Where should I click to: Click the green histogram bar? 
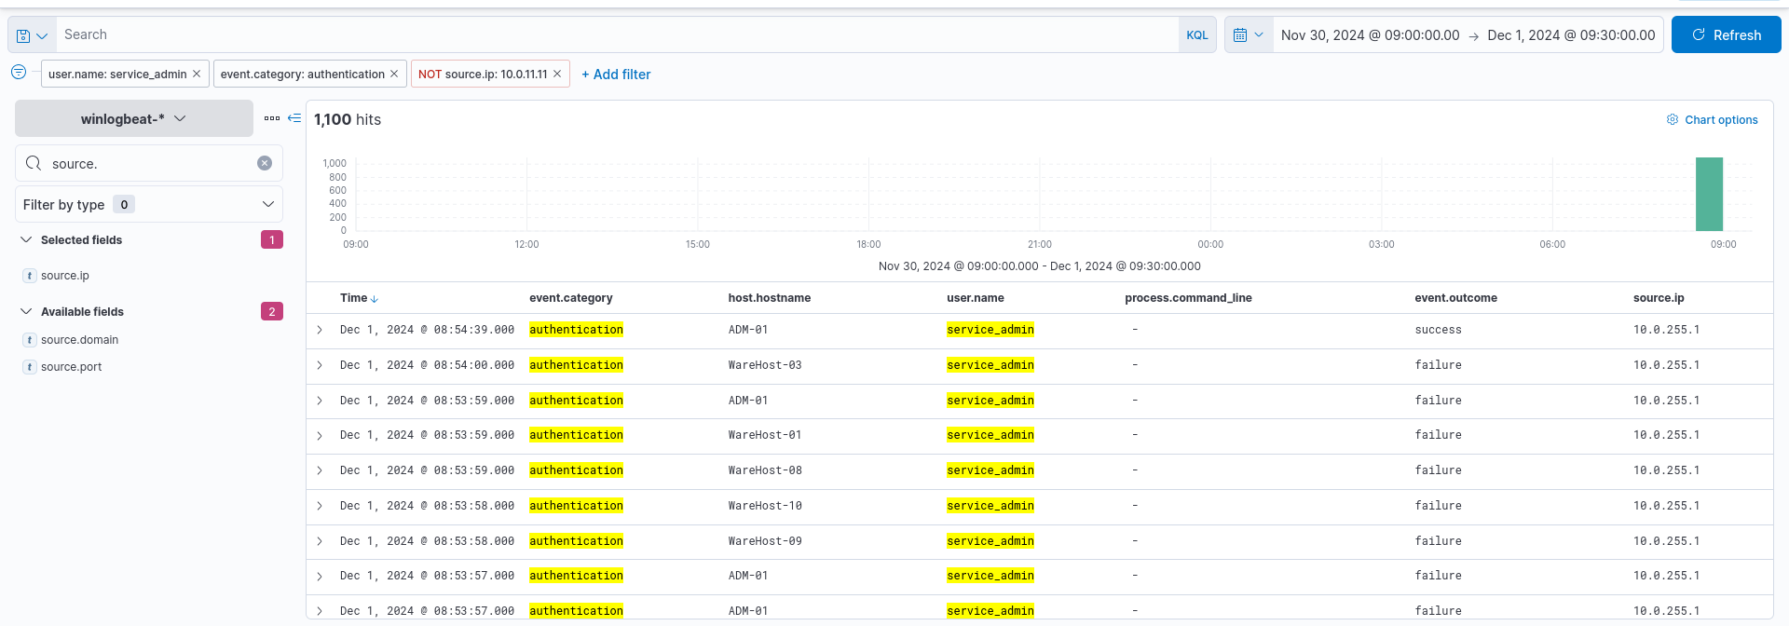click(1709, 194)
